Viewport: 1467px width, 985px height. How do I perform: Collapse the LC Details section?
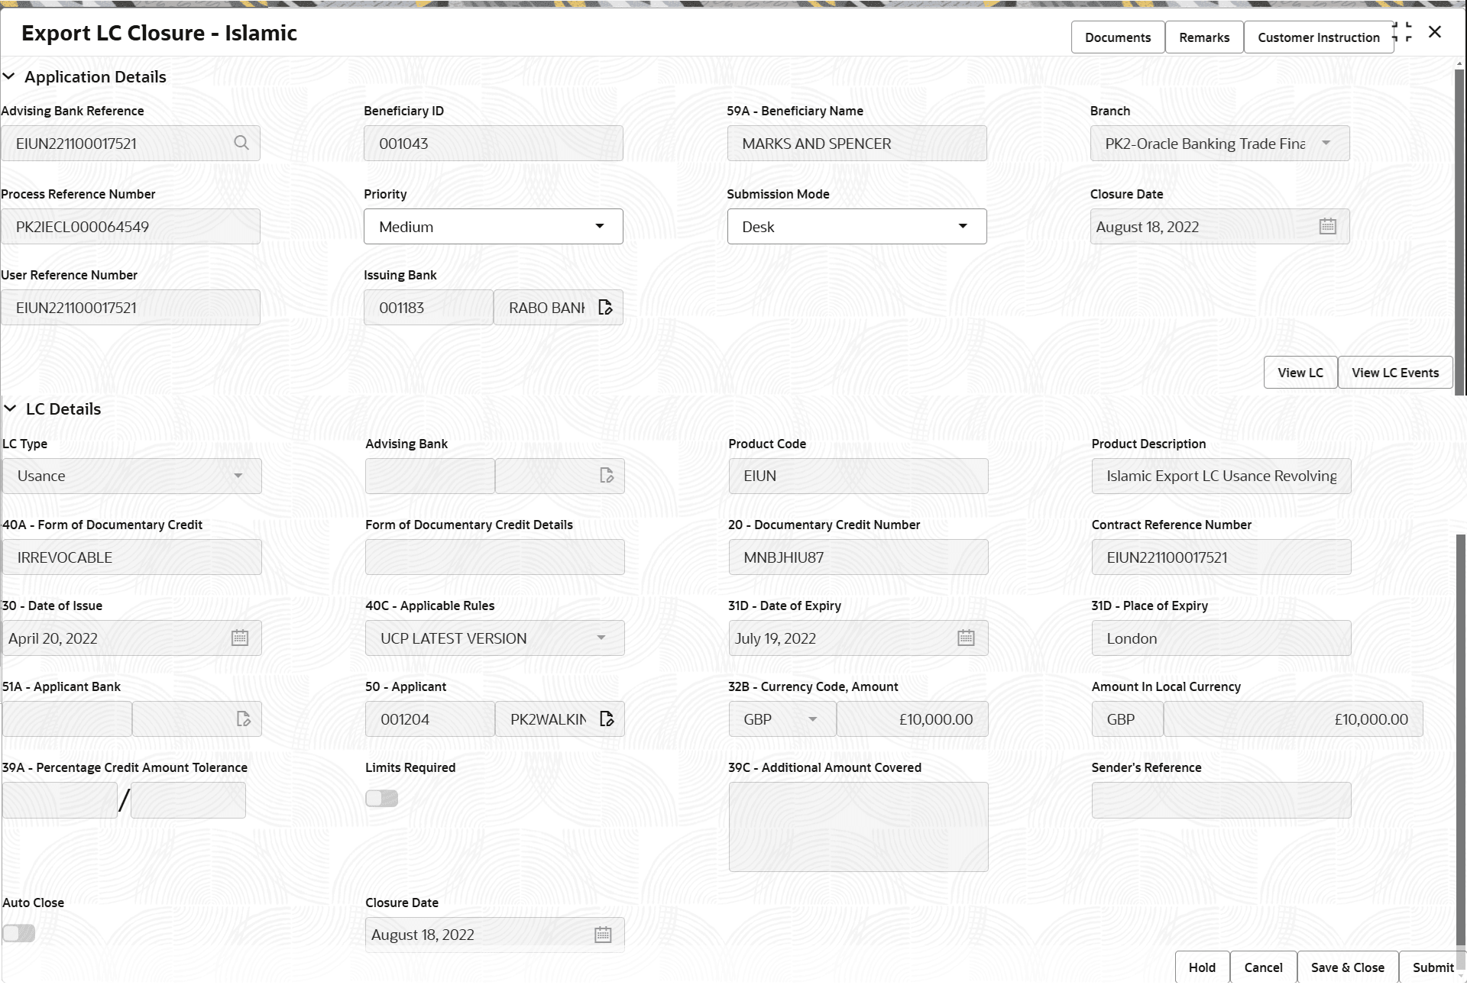(10, 408)
